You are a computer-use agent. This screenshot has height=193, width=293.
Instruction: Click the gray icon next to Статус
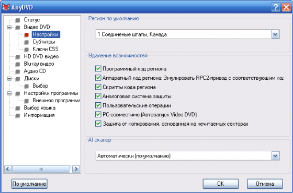click(18, 20)
